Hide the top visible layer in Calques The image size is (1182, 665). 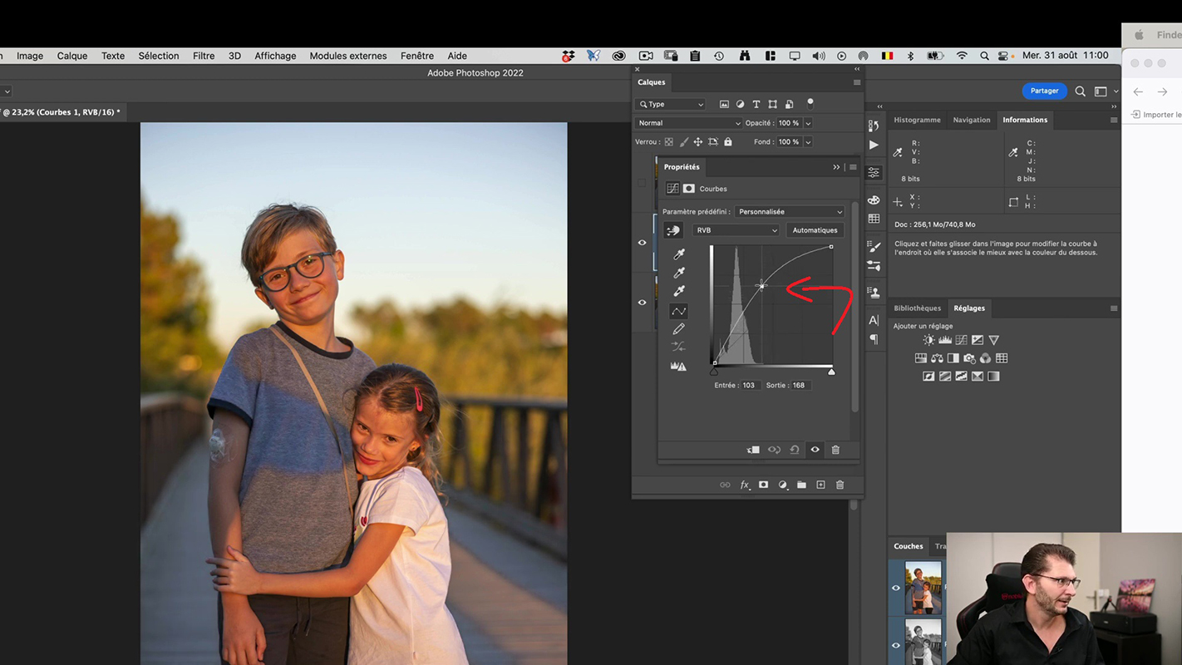tap(642, 243)
